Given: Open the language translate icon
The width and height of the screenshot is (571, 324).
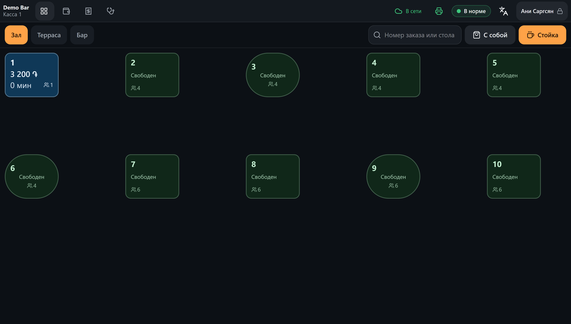Looking at the screenshot, I should click(503, 11).
